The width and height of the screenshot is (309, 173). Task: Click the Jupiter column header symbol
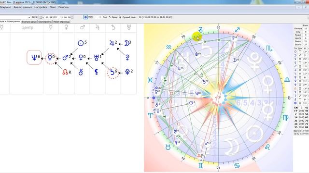[x=98, y=27]
